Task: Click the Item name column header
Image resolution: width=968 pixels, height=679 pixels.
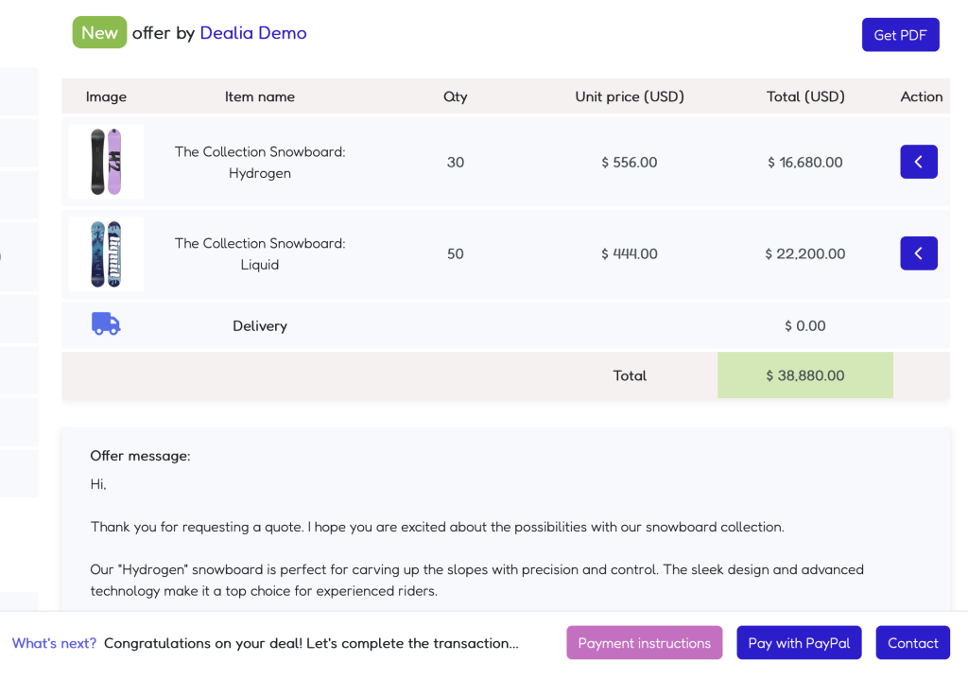Action: (260, 96)
